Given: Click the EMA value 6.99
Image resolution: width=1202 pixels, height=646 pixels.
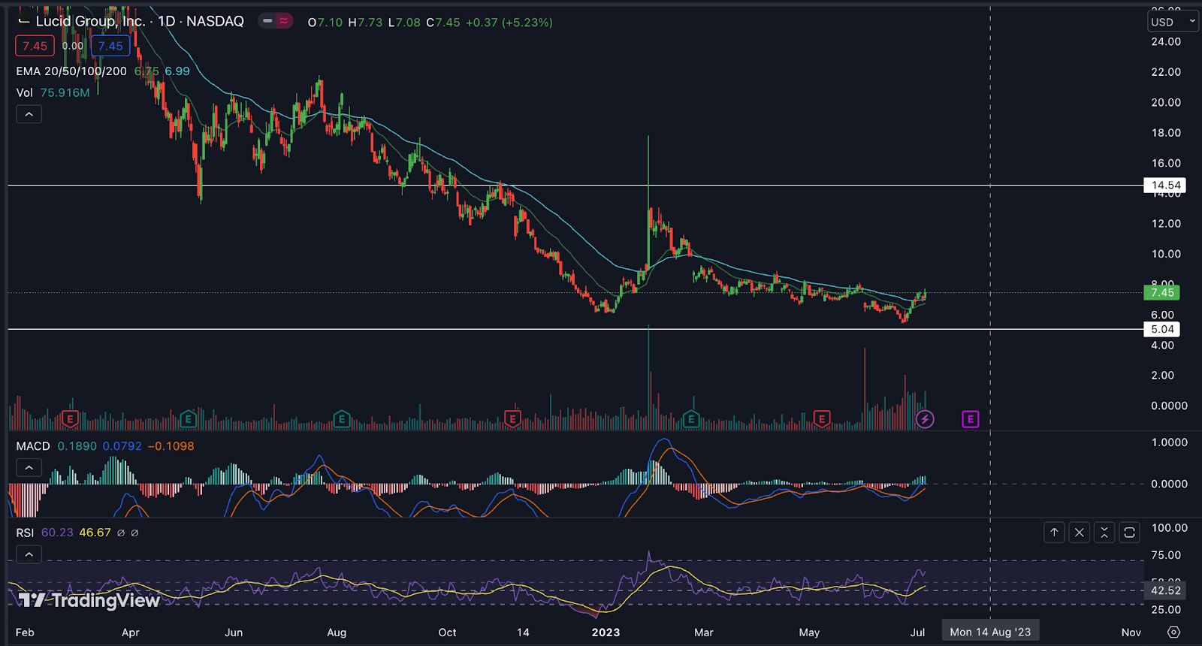Looking at the screenshot, I should 177,71.
